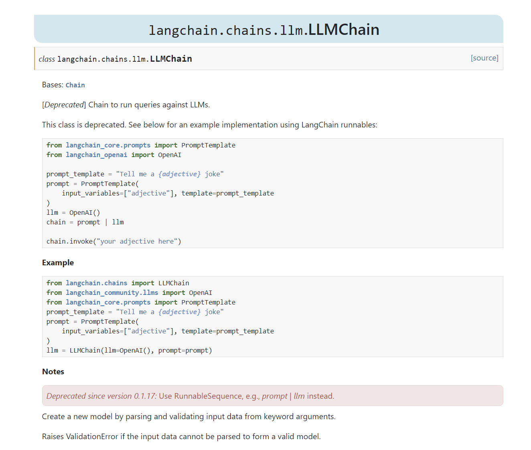Follow the Chain base class link

click(75, 85)
